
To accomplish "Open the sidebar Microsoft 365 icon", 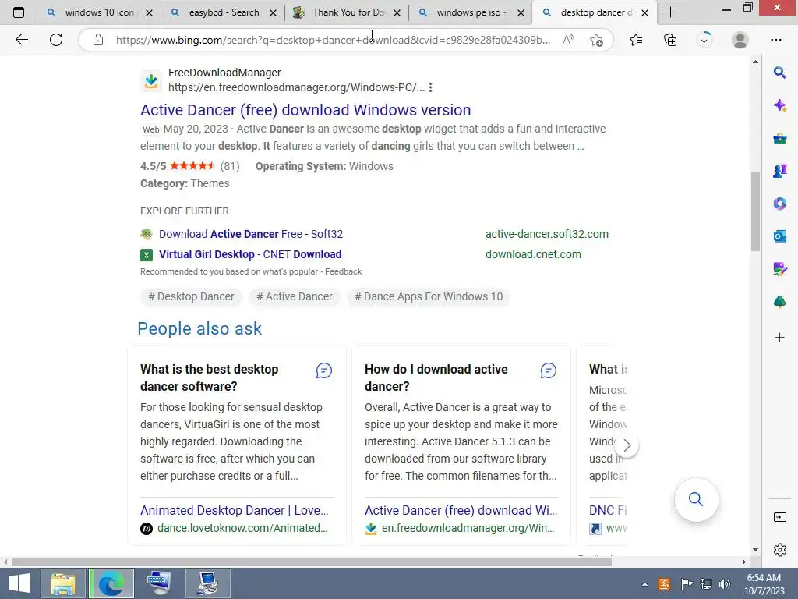I will pos(779,204).
